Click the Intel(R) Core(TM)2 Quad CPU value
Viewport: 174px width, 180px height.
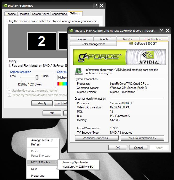129,84
